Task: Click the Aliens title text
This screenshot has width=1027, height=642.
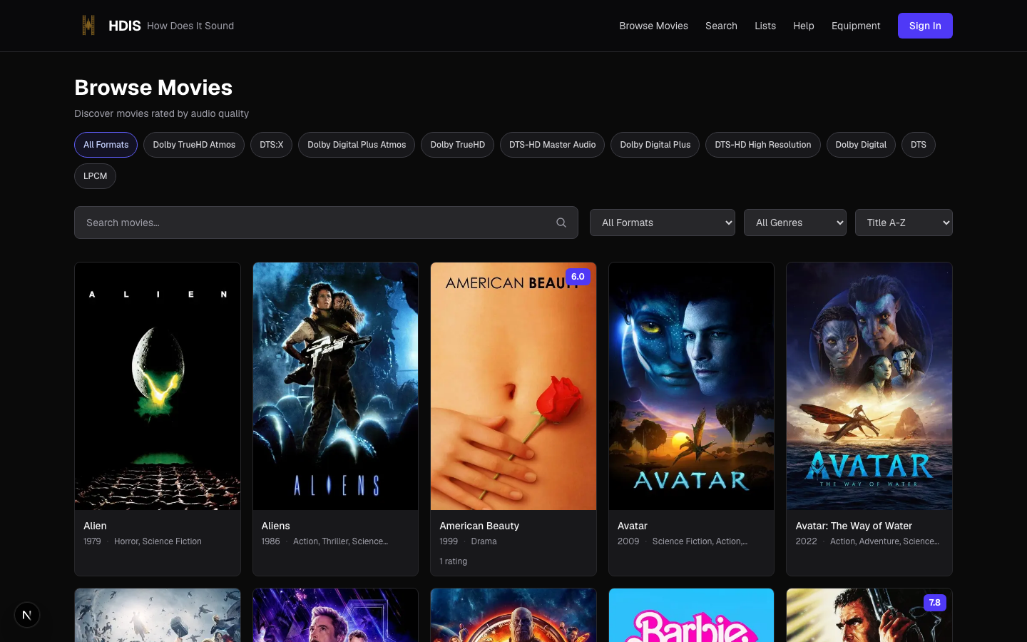Action: click(275, 526)
